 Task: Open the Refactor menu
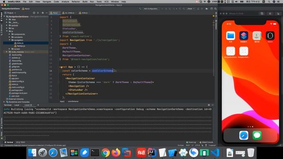(76, 2)
